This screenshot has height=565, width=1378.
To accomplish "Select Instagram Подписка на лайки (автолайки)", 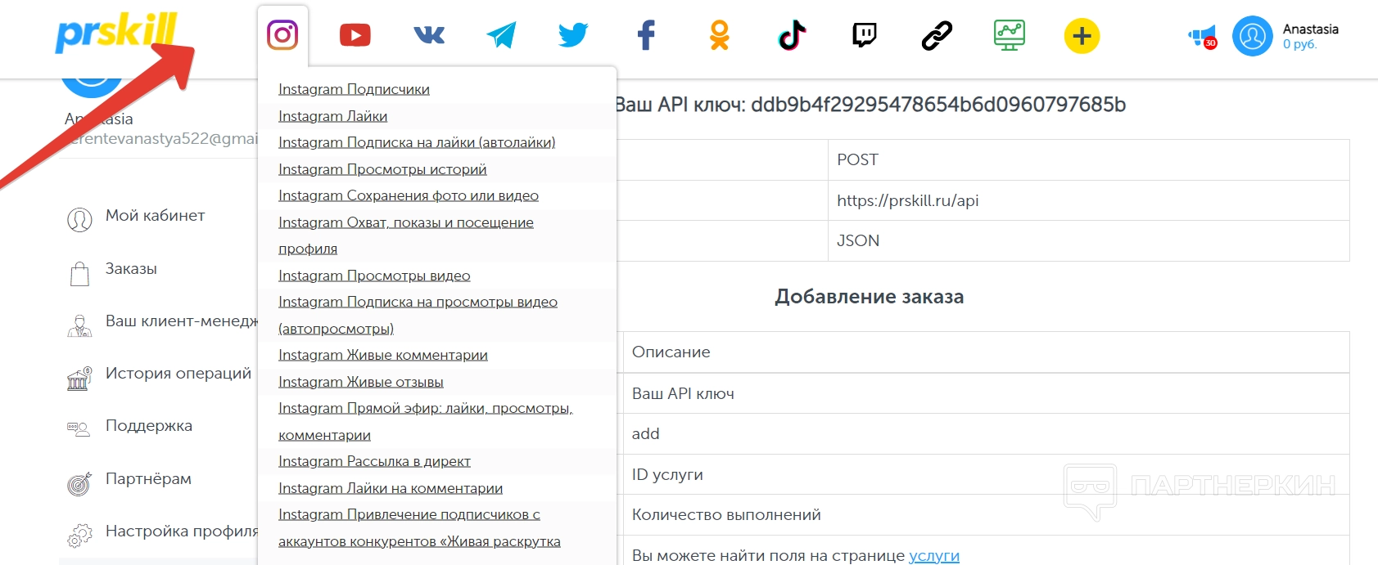I will 417,142.
